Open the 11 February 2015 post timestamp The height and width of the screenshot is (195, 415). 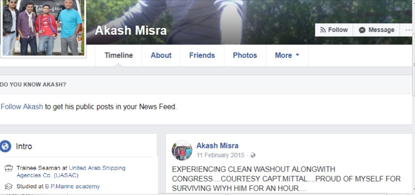tap(220, 155)
